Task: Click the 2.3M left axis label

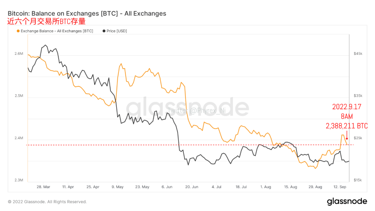Action: coord(19,180)
